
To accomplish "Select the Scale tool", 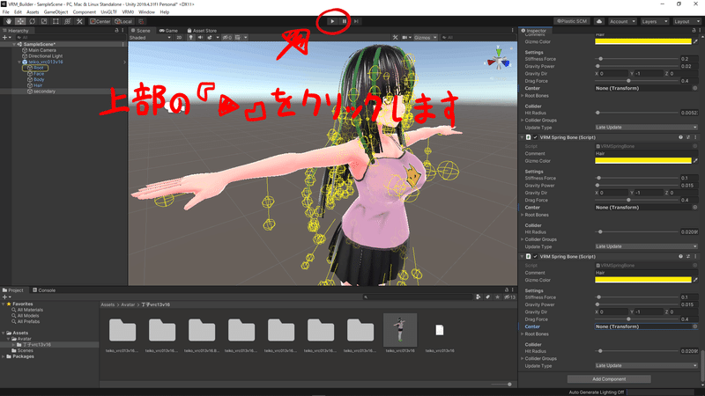I will [x=43, y=21].
